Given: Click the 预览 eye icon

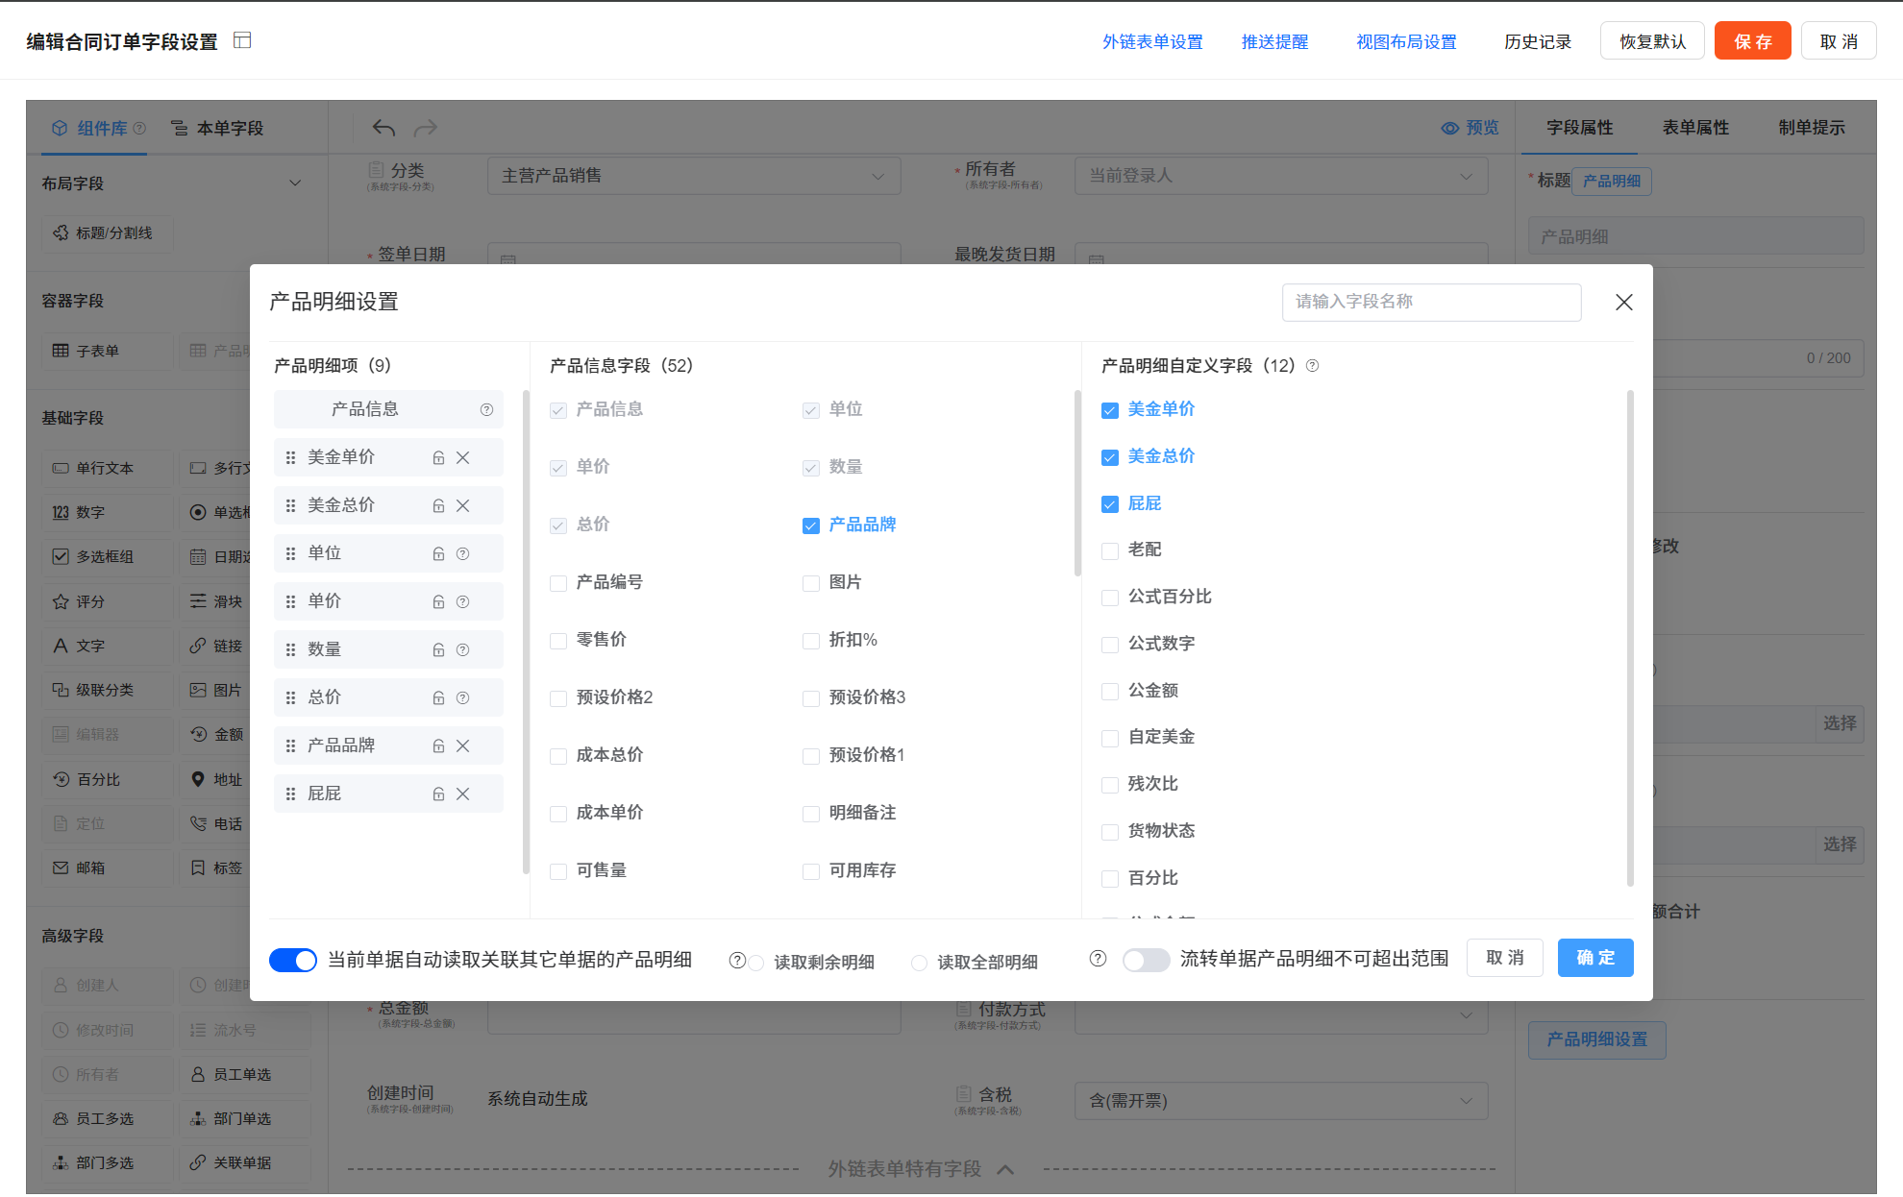Looking at the screenshot, I should click(1449, 128).
